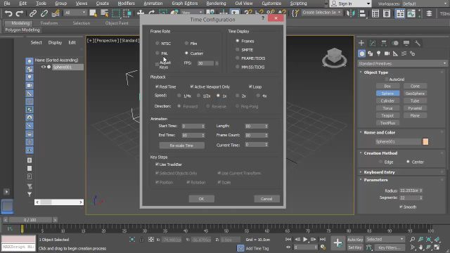Open the Utilities wrench panel icon
The image size is (450, 253).
click(x=417, y=43)
